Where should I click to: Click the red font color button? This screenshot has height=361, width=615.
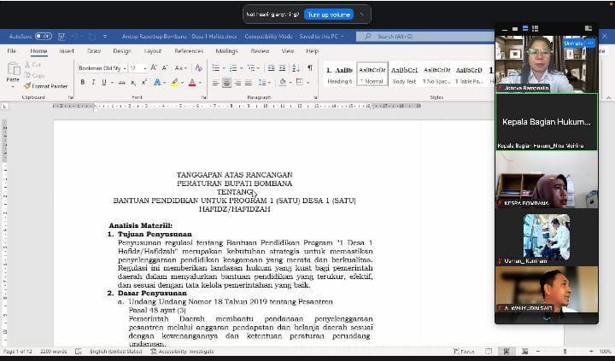(x=192, y=83)
